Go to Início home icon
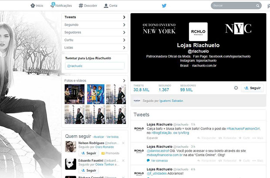Image resolution: width=270 pixels, height=178 pixels. click(x=33, y=6)
